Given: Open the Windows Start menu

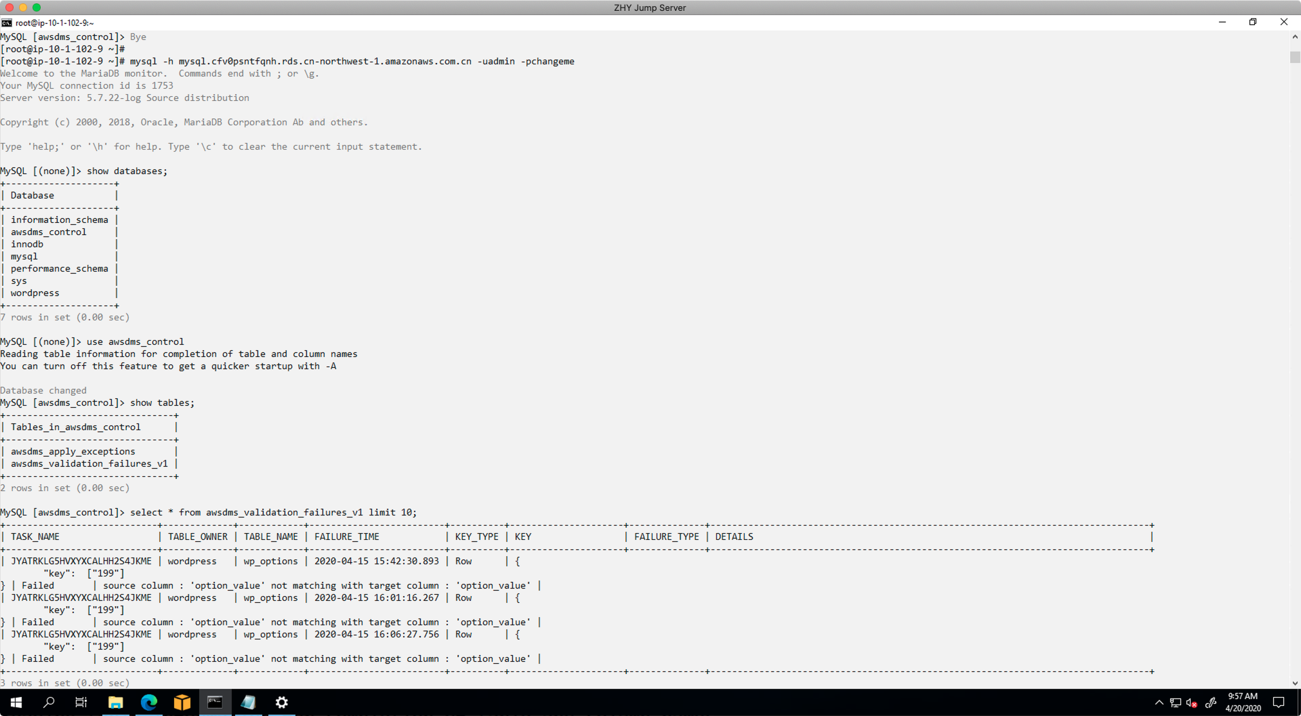Looking at the screenshot, I should 16,702.
